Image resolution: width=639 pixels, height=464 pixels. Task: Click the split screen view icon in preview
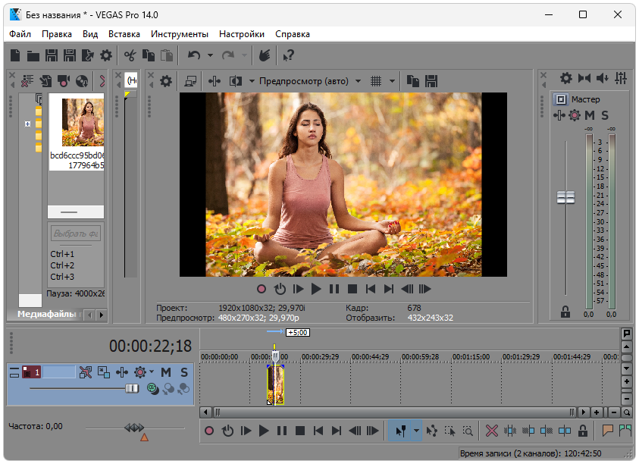point(235,80)
